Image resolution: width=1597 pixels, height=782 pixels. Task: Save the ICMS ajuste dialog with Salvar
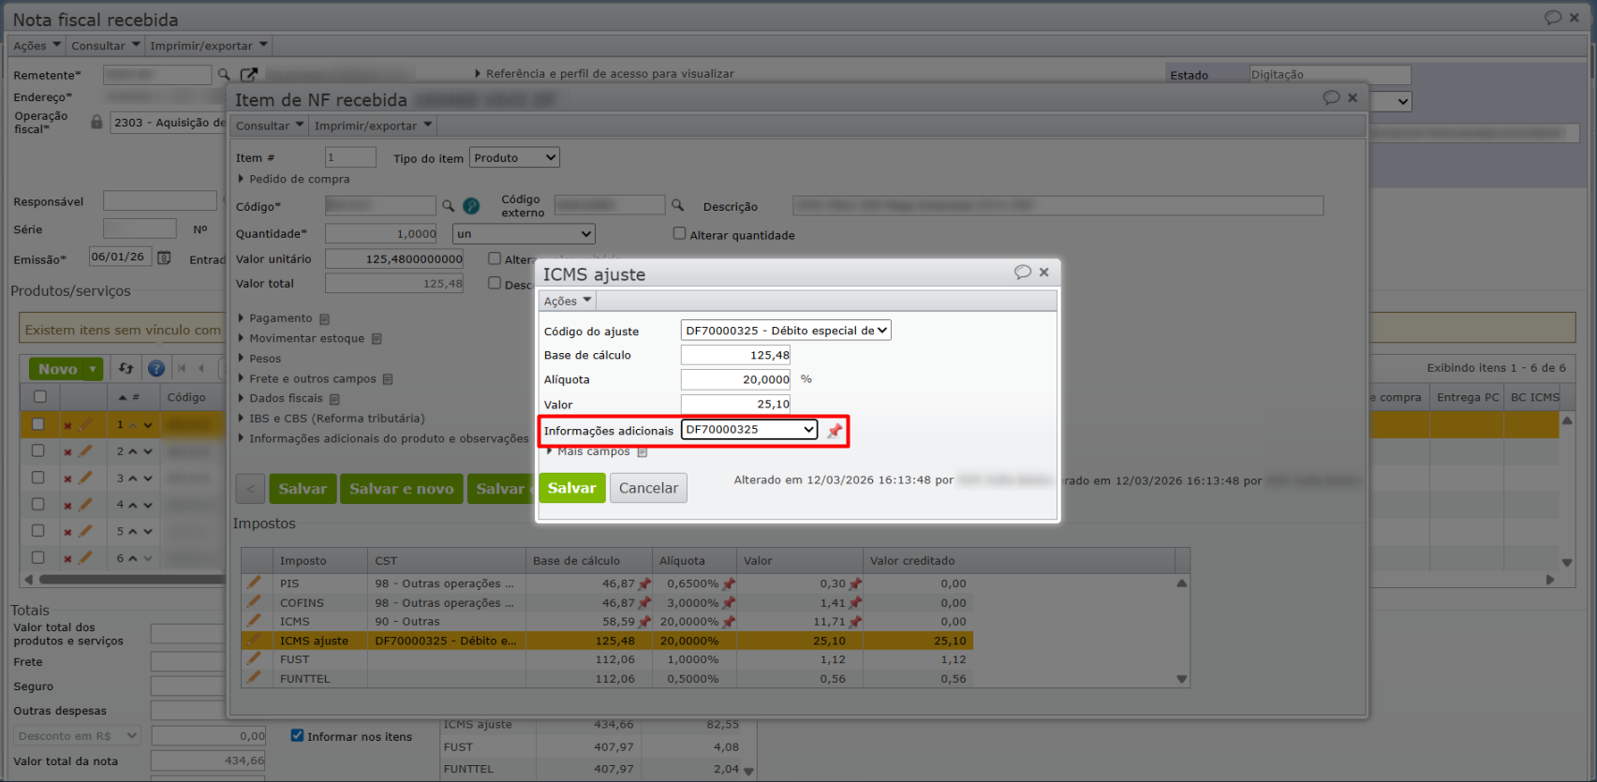point(571,488)
